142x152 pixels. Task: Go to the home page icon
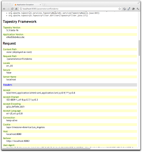pos(16,9)
